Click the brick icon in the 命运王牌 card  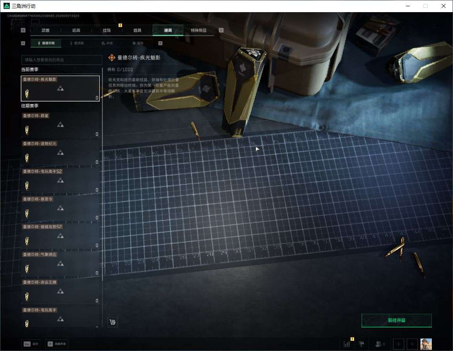pyautogui.click(x=27, y=297)
